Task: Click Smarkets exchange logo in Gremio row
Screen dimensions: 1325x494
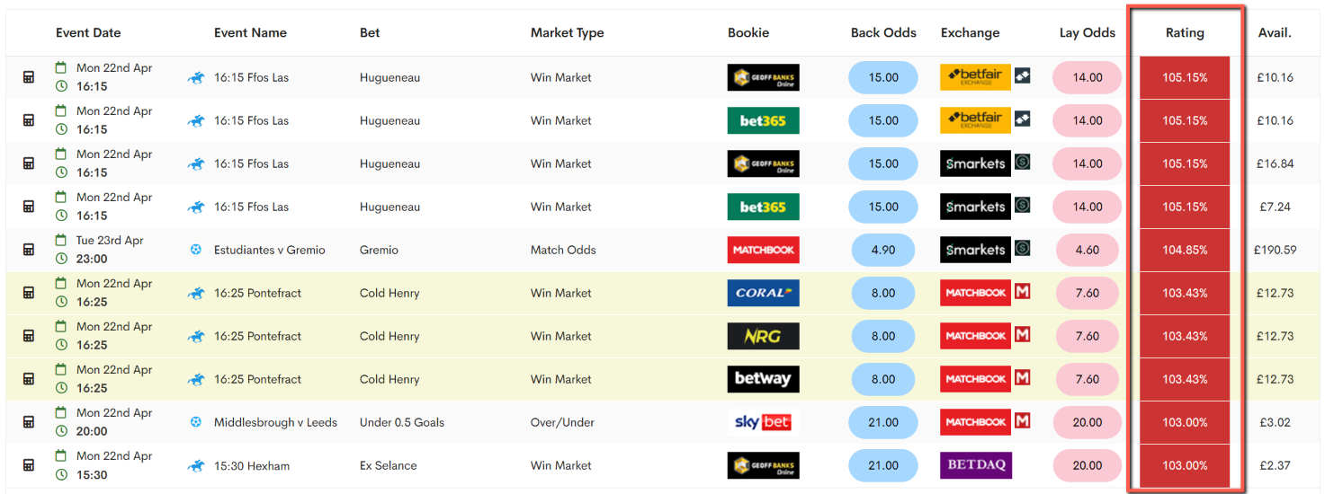Action: click(x=975, y=250)
